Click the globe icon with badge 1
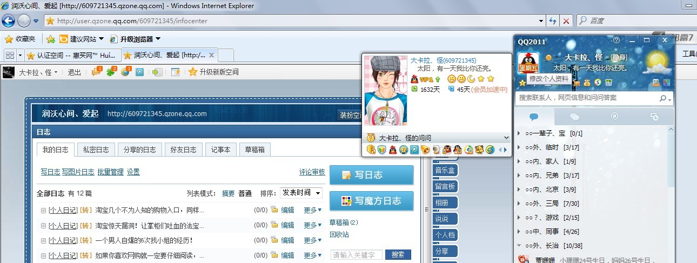The width and height of the screenshot is (697, 263). pyautogui.click(x=125, y=71)
